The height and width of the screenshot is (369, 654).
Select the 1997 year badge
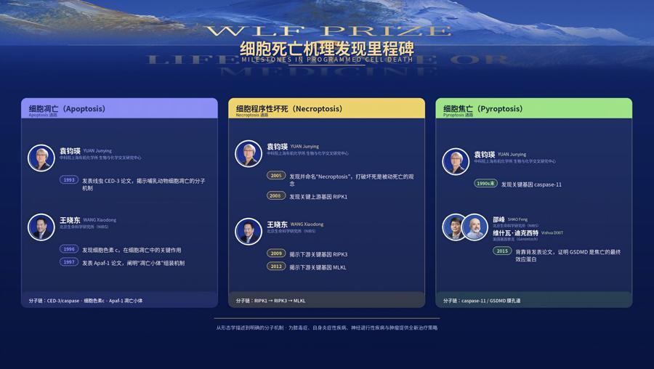pos(69,261)
